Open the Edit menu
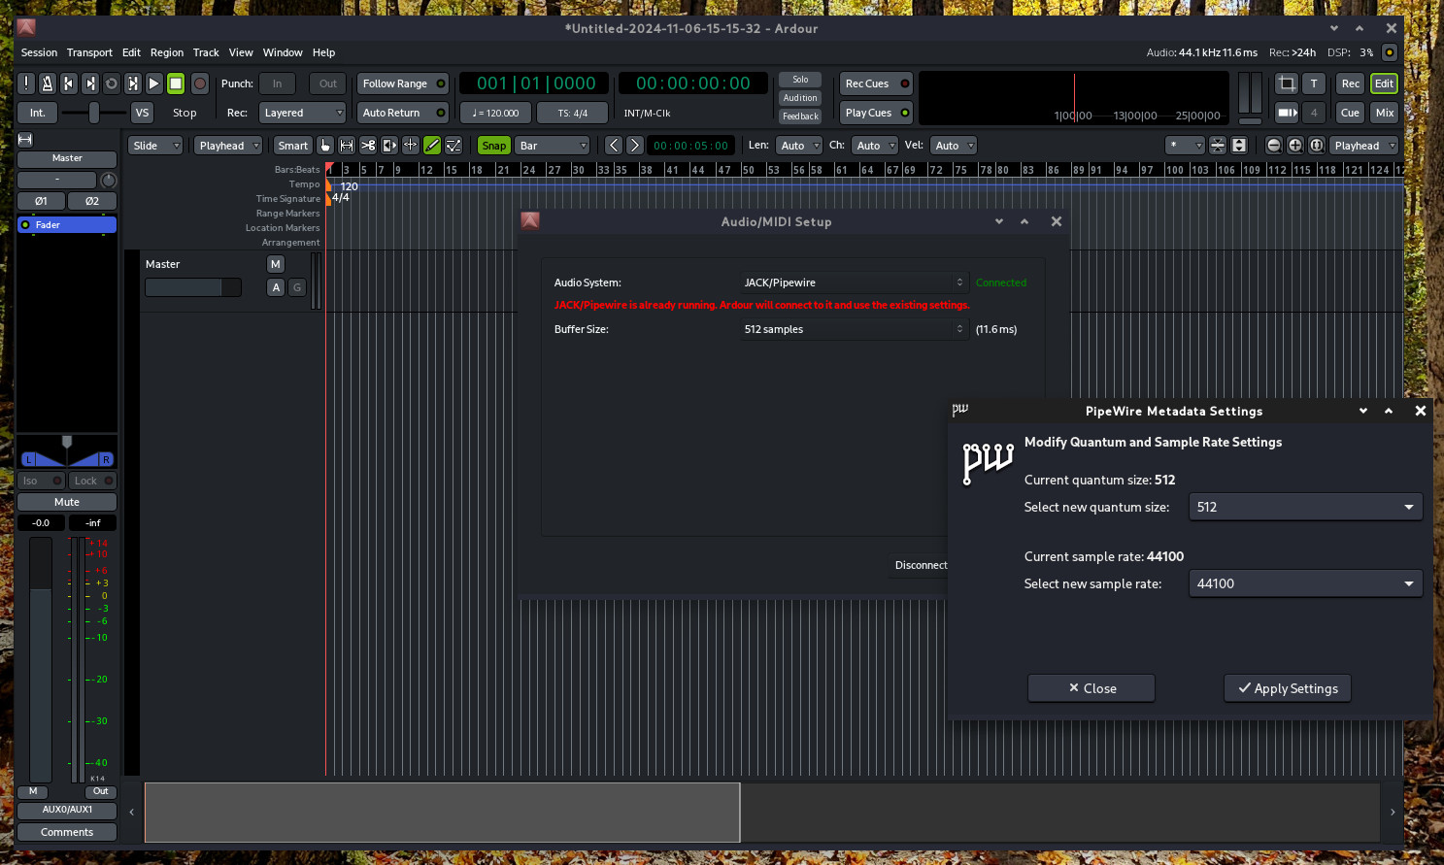 coord(131,52)
